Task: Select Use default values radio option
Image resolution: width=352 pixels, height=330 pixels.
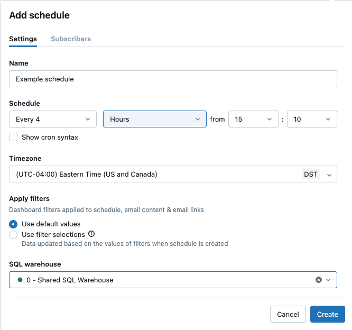Action: pyautogui.click(x=14, y=224)
